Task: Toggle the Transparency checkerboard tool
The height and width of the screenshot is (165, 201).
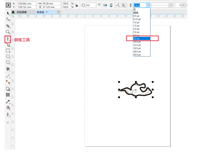Action: click(x=8, y=95)
